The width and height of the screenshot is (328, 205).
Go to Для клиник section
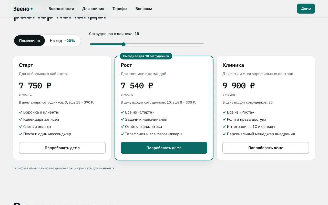[93, 9]
